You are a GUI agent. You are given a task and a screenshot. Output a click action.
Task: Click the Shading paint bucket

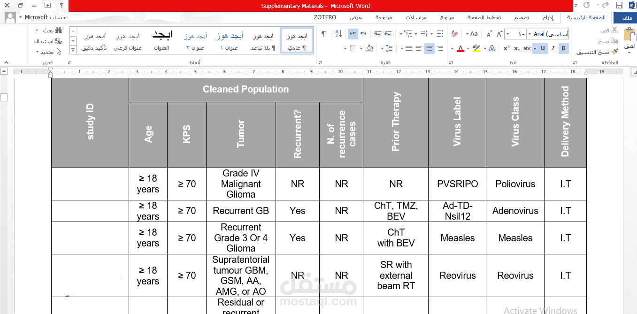pyautogui.click(x=369, y=48)
